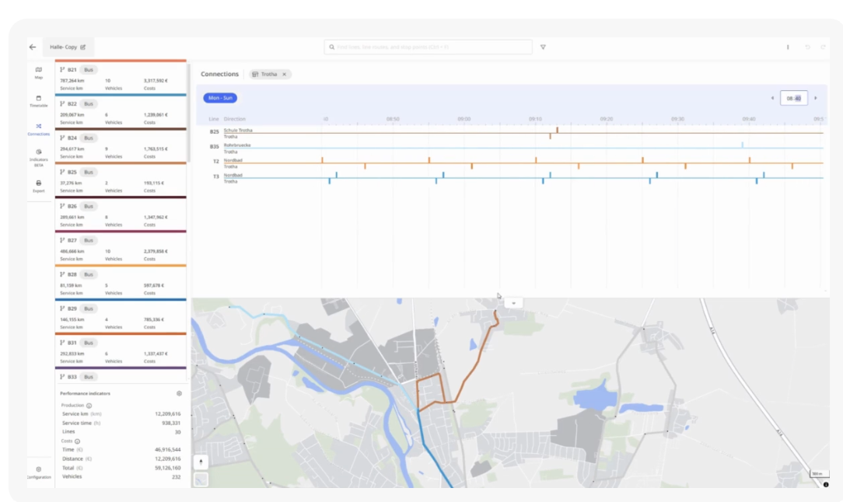Click the line search input field
This screenshot has width=843, height=502.
coord(428,47)
